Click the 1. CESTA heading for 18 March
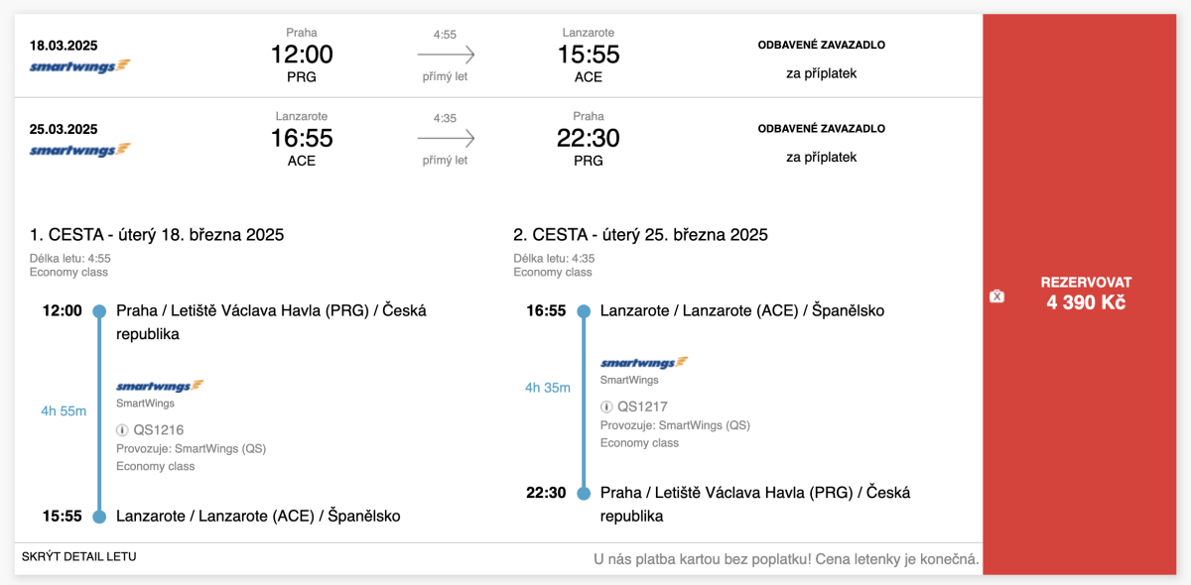The width and height of the screenshot is (1191, 585). click(157, 235)
